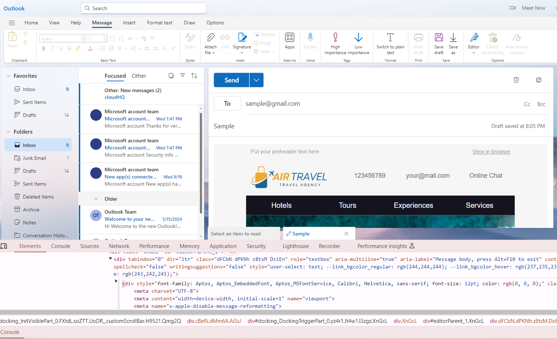Viewport: 557px width, 339px height.
Task: Click the View in browser link
Action: (x=491, y=151)
